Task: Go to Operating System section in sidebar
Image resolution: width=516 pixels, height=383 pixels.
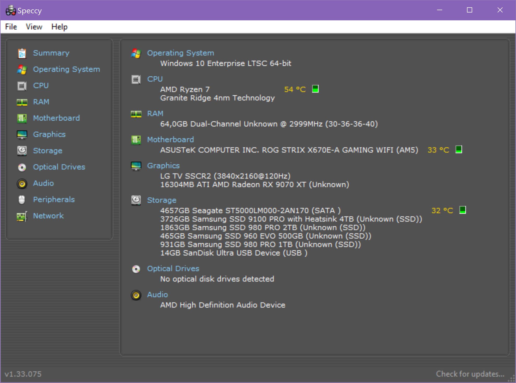Action: [x=66, y=69]
